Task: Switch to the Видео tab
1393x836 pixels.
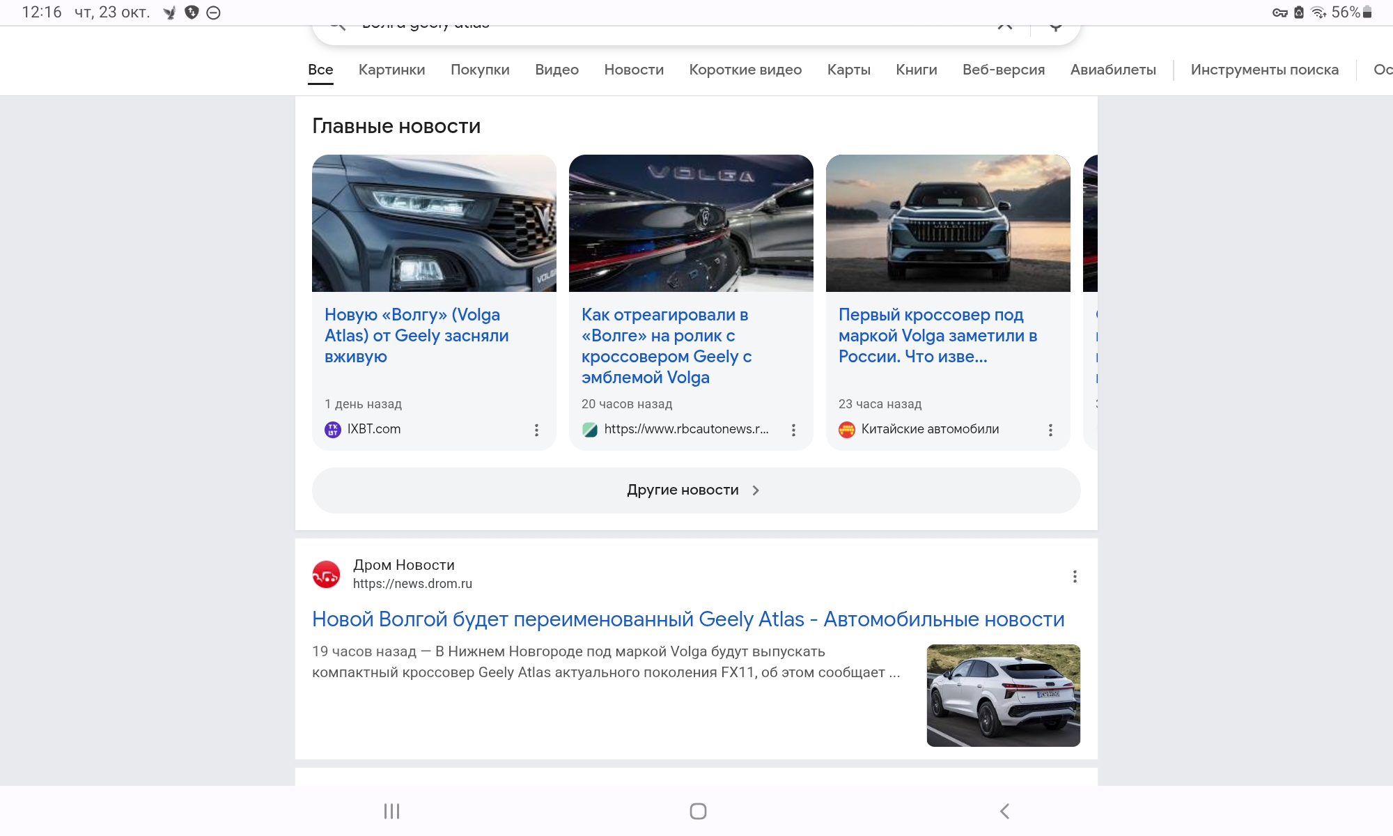Action: pos(557,70)
